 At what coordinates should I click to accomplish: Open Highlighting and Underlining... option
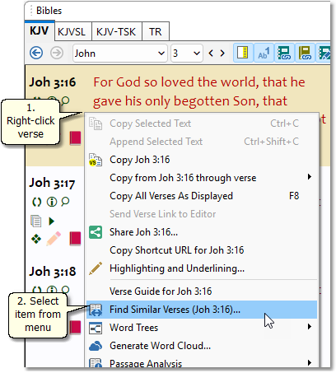click(202, 268)
